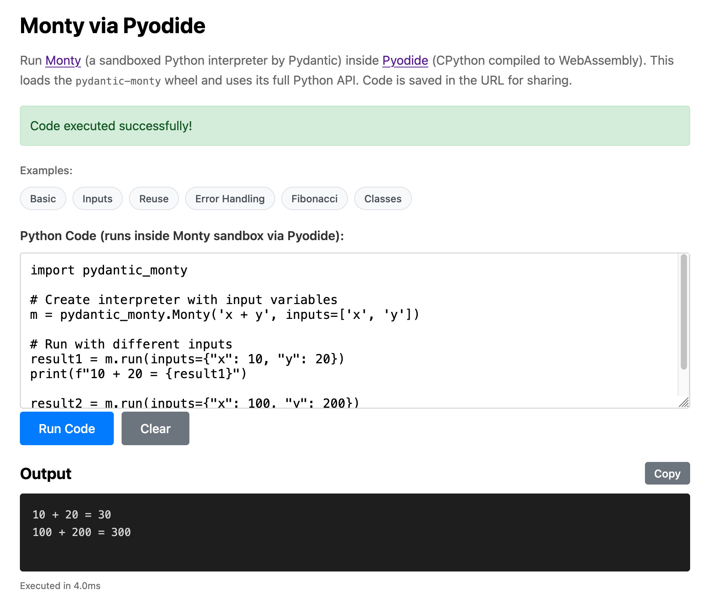Load the Basic example

43,198
